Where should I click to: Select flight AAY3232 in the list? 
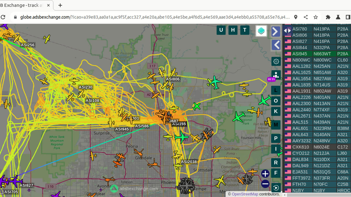[318, 141]
